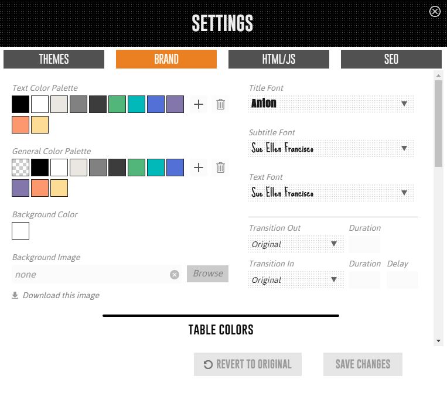Click Revert to Original
The image size is (447, 393).
point(248,364)
